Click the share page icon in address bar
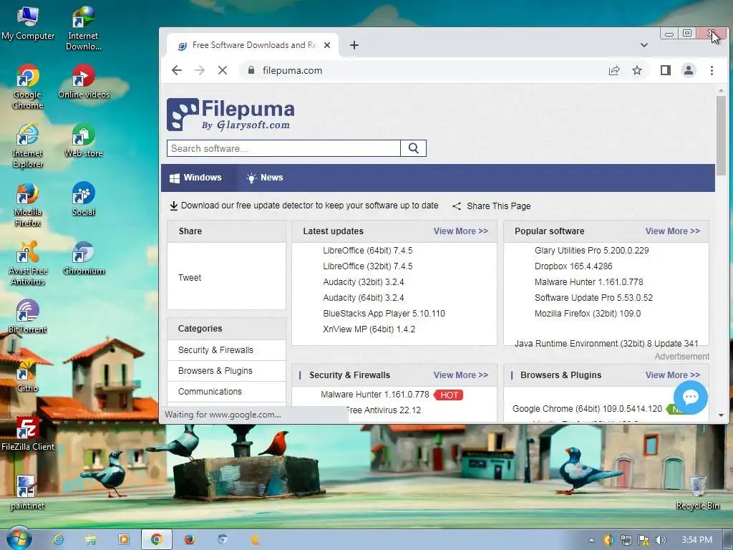The height and width of the screenshot is (550, 733). [614, 71]
